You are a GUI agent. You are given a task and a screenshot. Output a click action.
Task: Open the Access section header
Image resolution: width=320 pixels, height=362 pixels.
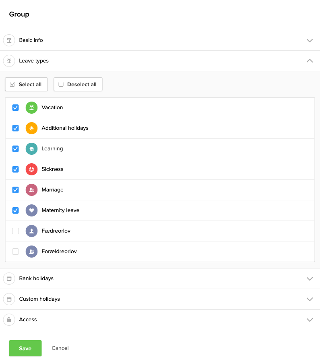pyautogui.click(x=28, y=320)
